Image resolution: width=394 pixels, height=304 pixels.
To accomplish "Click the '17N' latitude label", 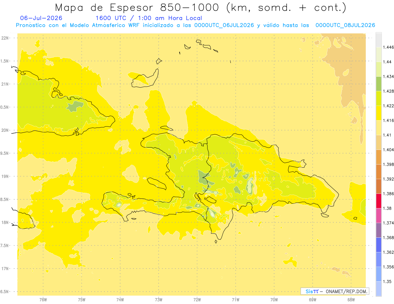I will 6,269.
